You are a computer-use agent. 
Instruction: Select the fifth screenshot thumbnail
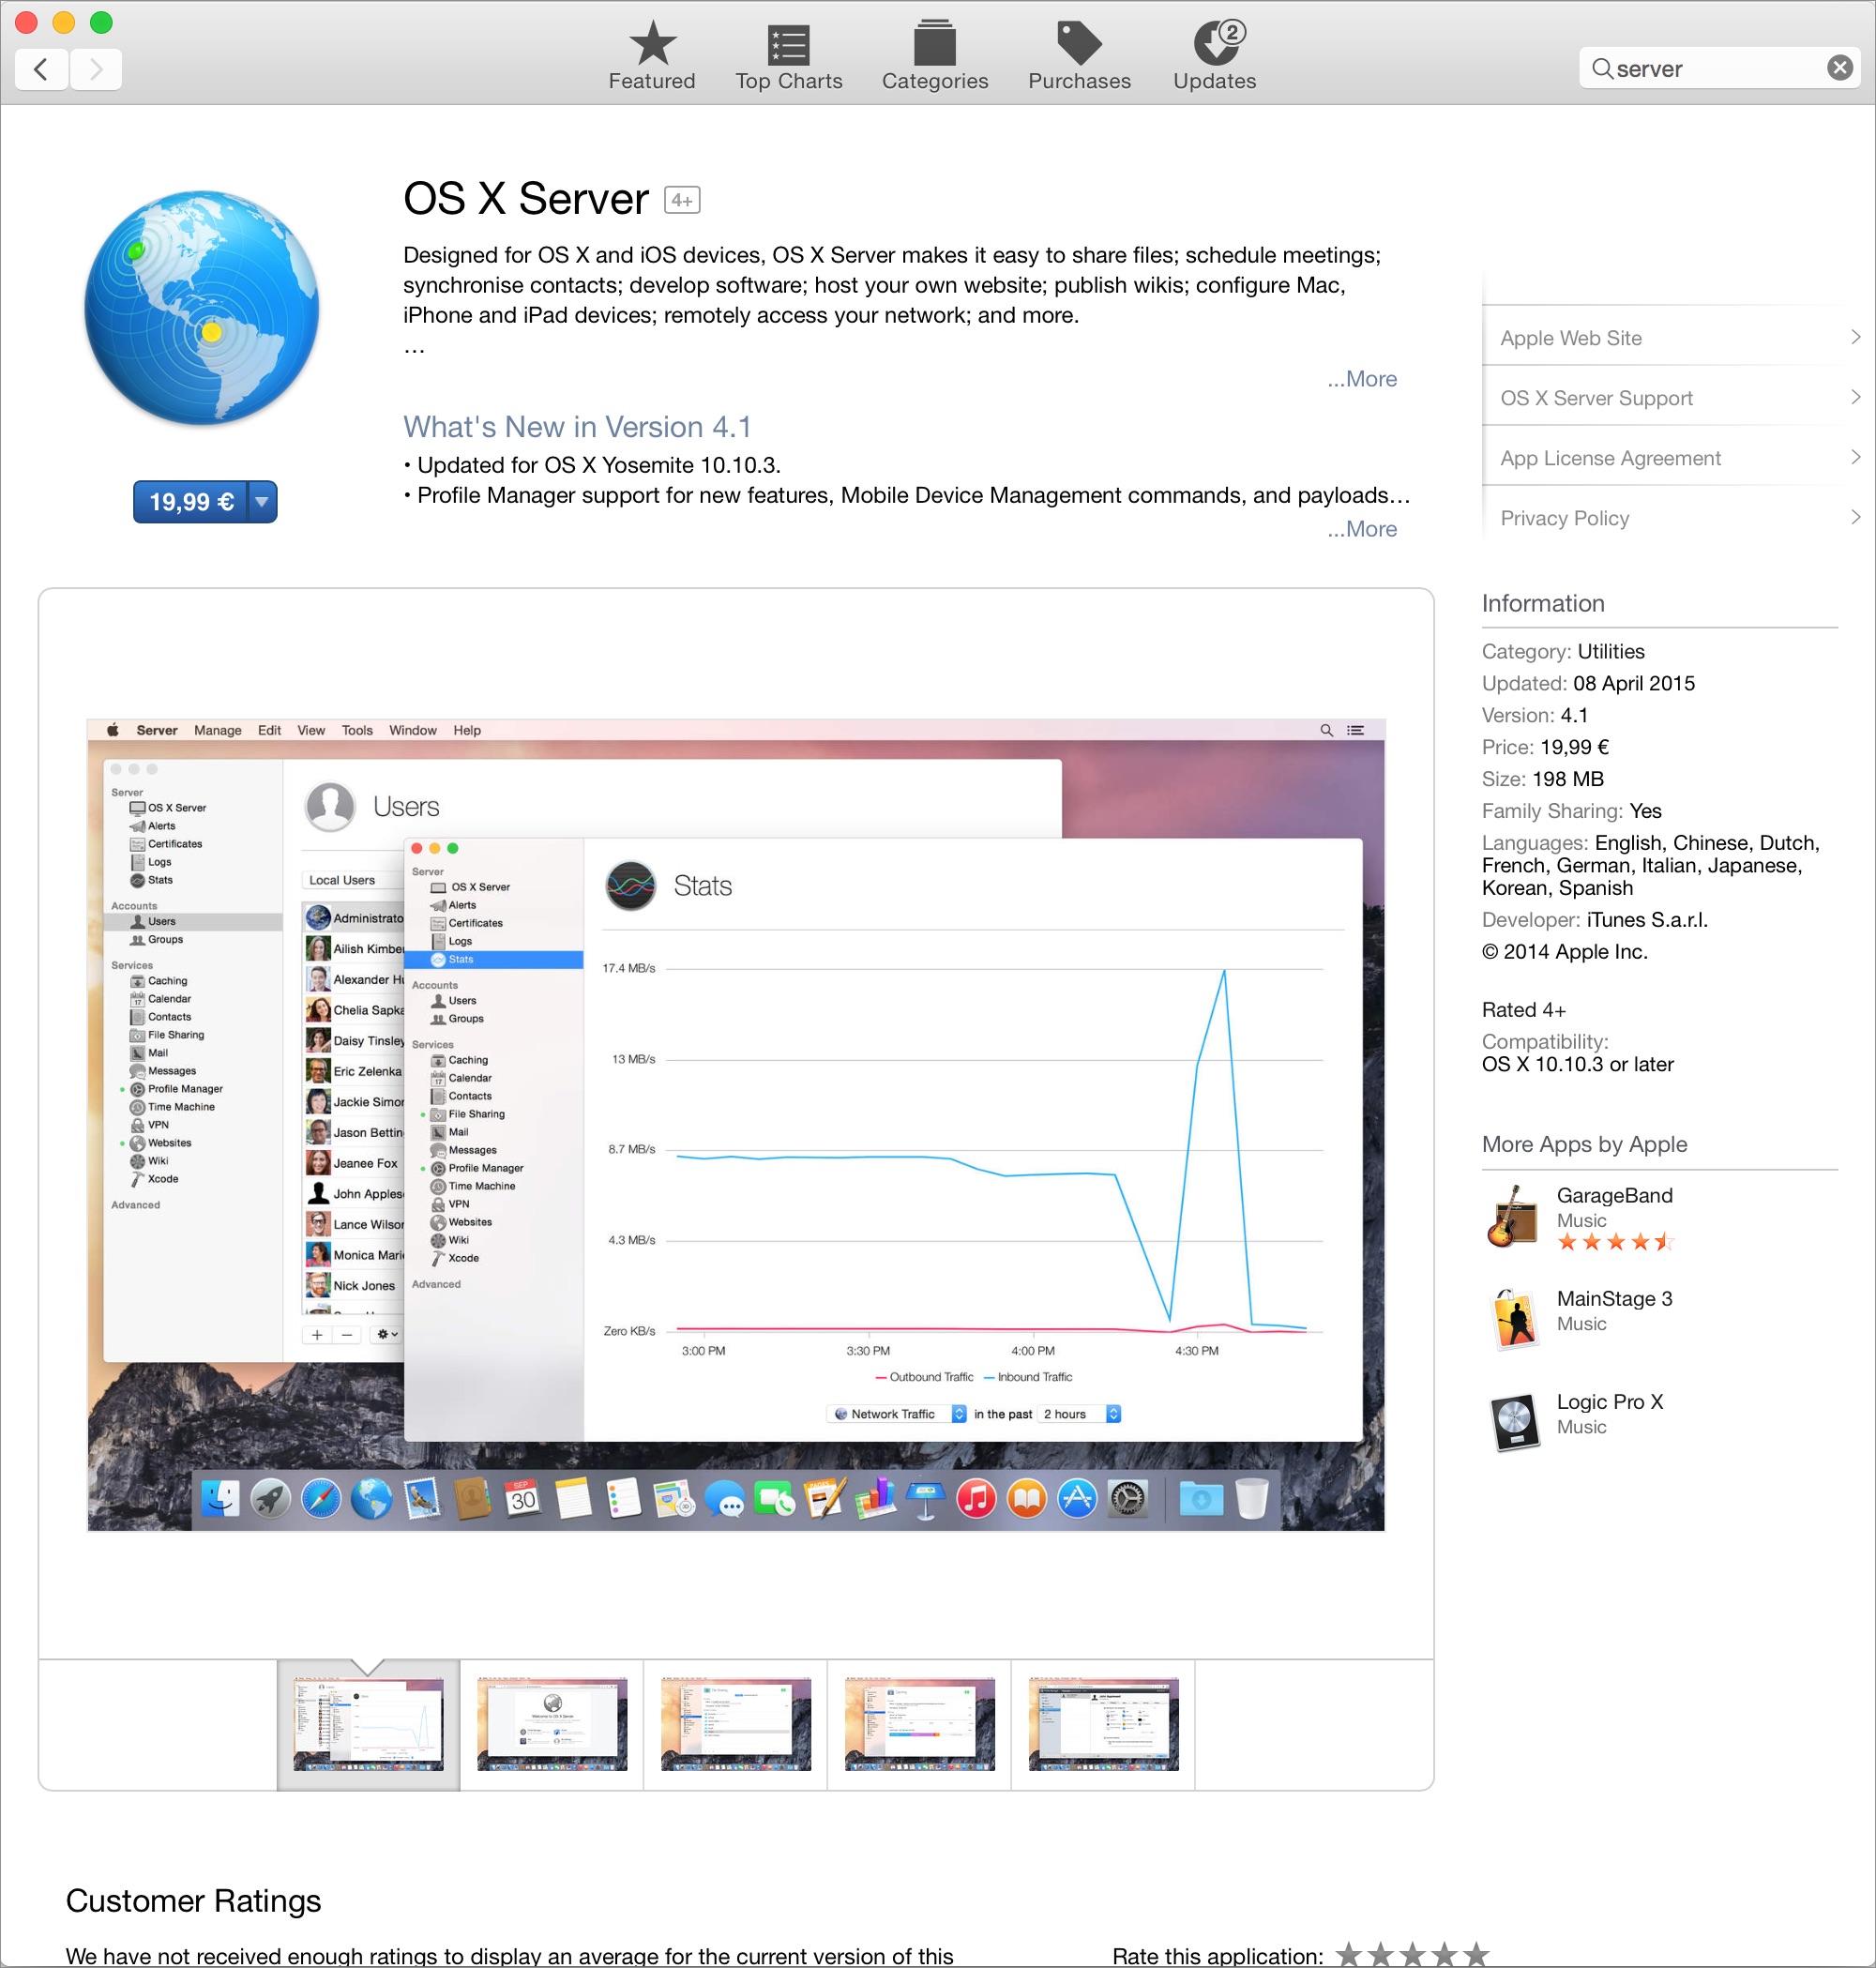[x=1104, y=1724]
